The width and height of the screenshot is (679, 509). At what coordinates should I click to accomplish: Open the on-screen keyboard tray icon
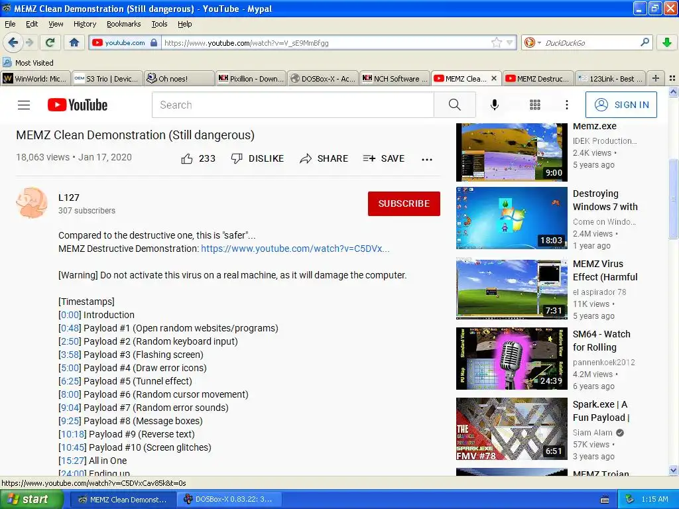[x=605, y=500]
